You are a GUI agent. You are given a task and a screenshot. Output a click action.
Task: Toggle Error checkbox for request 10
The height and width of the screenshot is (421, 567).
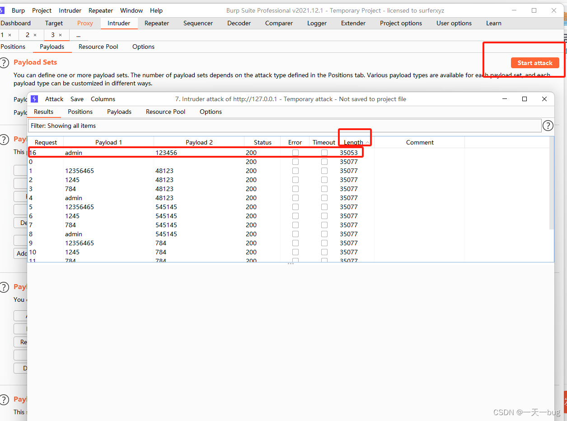pos(295,252)
